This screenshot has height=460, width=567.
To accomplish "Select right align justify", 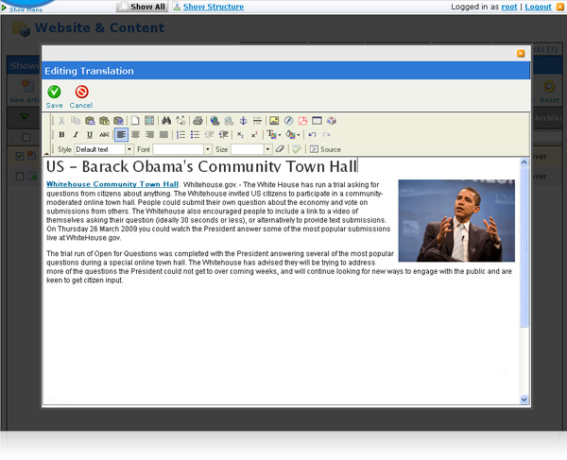I will coord(149,135).
